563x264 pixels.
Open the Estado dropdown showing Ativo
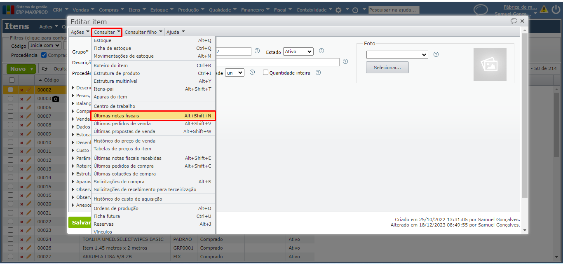click(298, 51)
